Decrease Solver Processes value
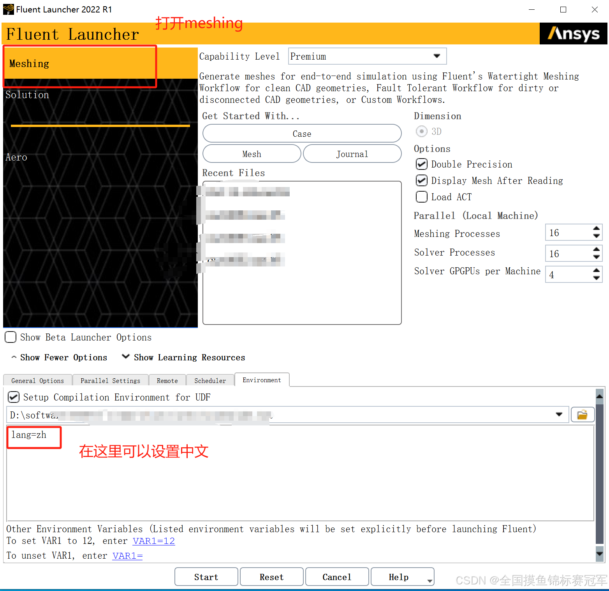 click(x=596, y=257)
